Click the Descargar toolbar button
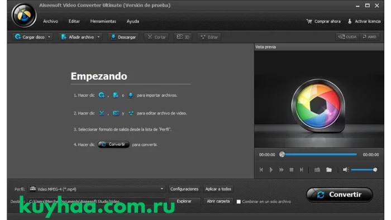The image size is (391, 220). click(x=123, y=37)
